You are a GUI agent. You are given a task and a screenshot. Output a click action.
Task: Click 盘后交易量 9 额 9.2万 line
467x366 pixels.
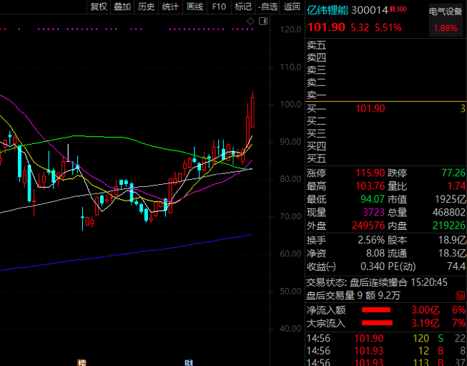353,296
